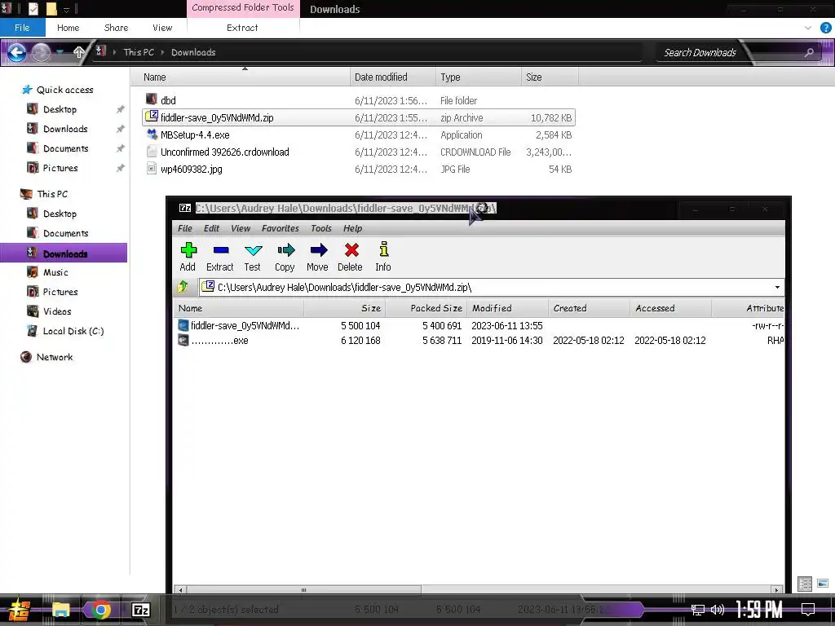
Task: Click the Explorer Up arrow button
Action: 79,52
